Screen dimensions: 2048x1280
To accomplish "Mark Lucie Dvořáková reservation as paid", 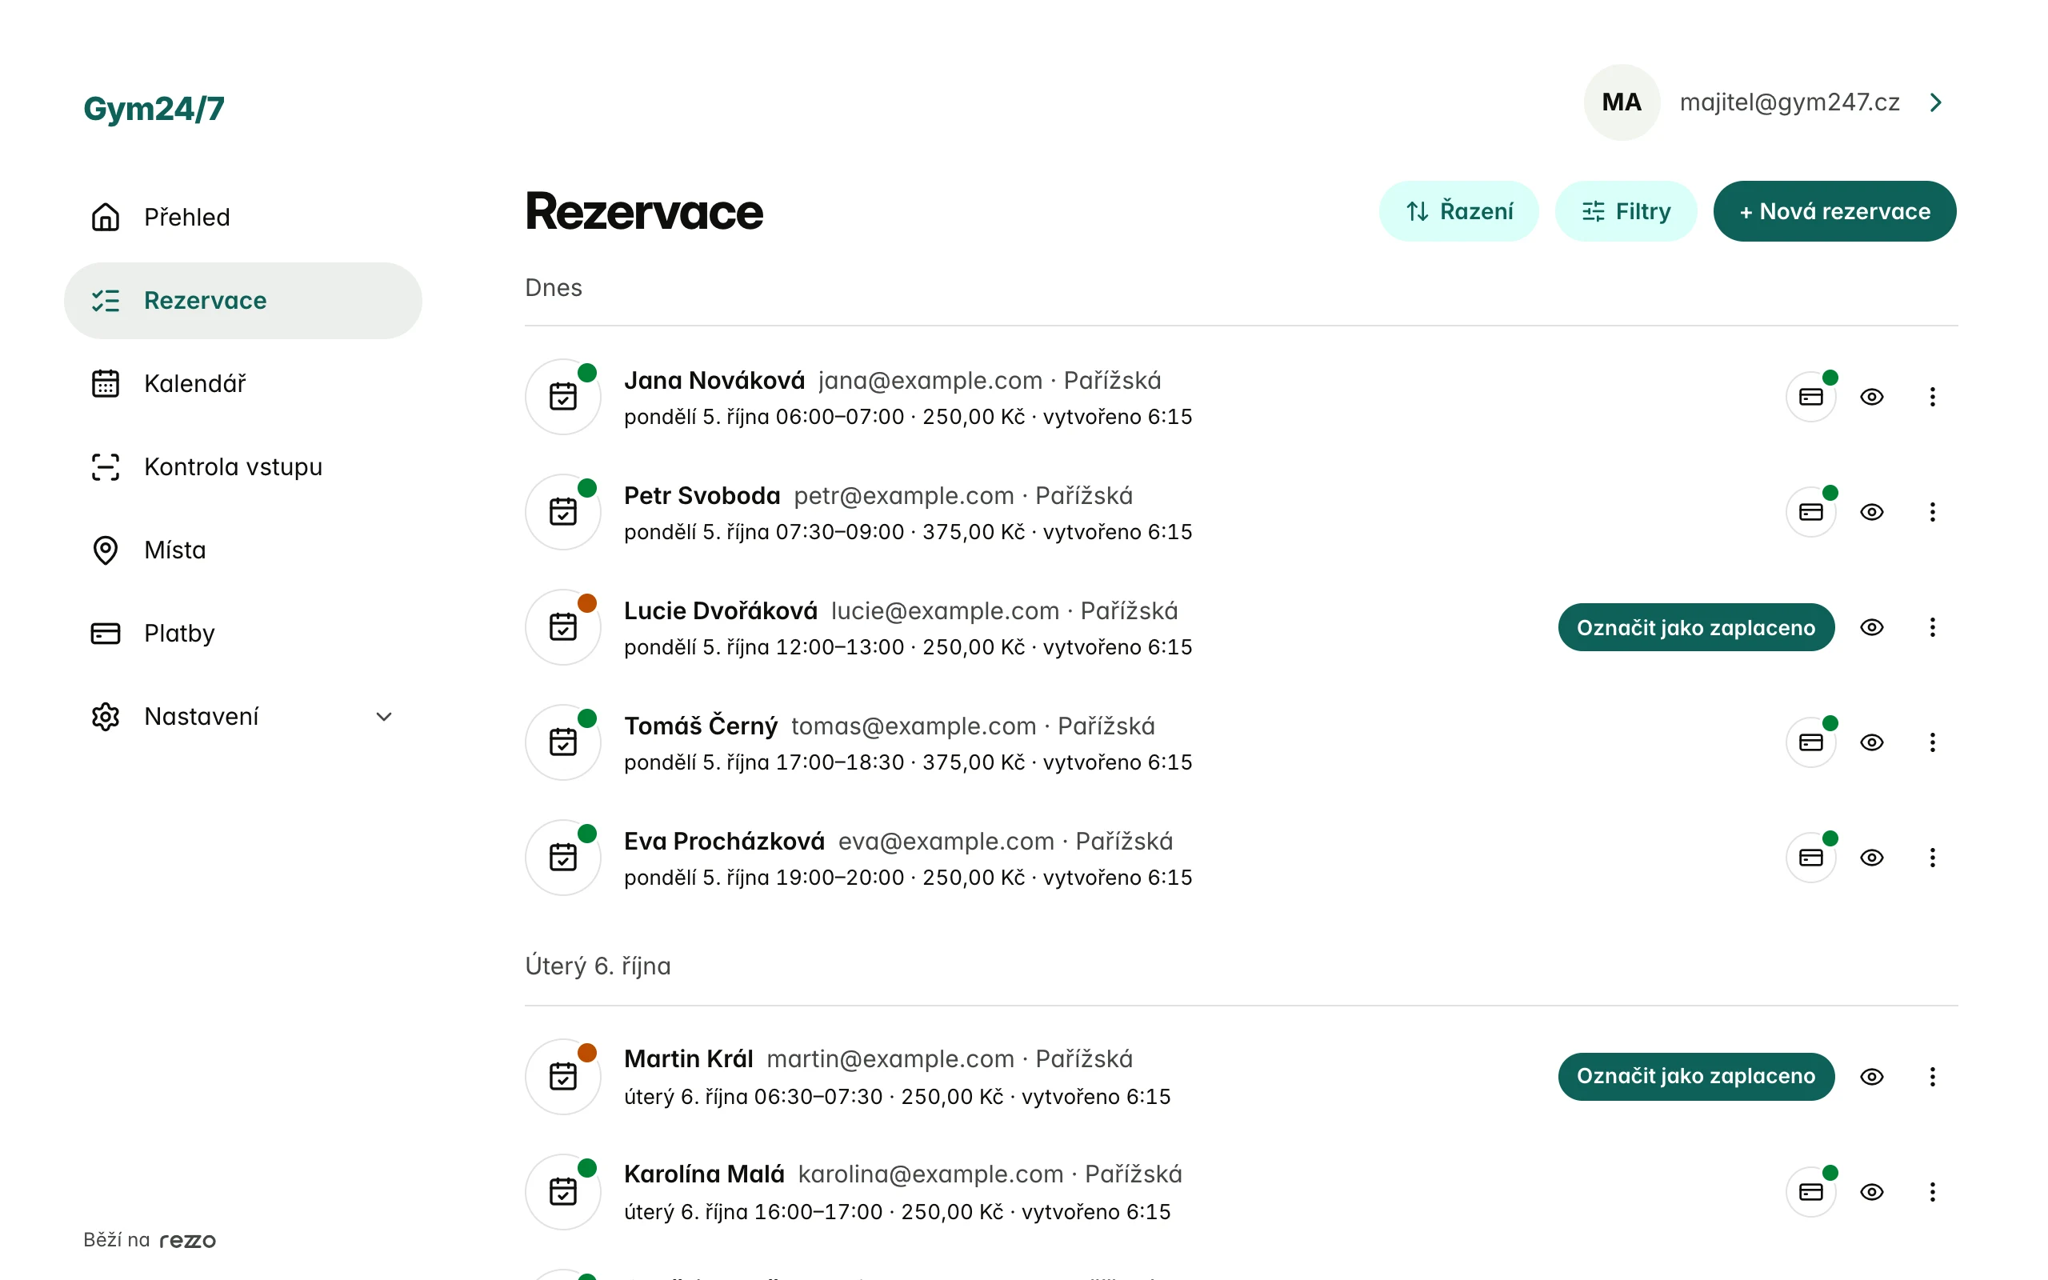I will (1696, 626).
